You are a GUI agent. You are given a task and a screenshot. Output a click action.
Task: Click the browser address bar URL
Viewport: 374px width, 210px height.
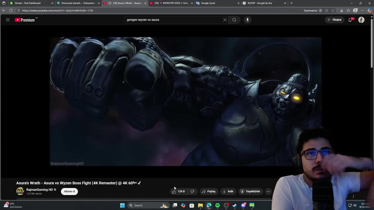(x=58, y=10)
